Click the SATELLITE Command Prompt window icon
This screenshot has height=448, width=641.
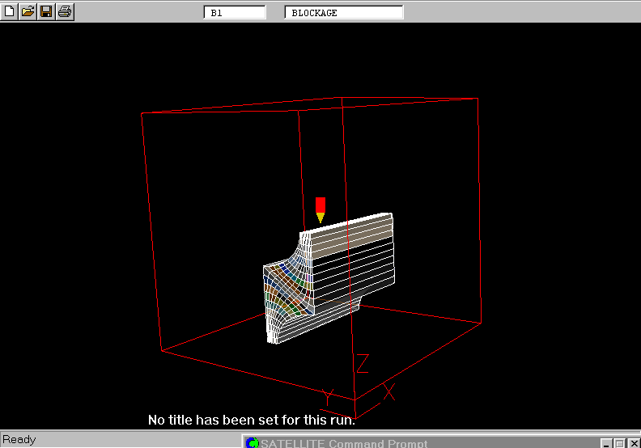[253, 442]
